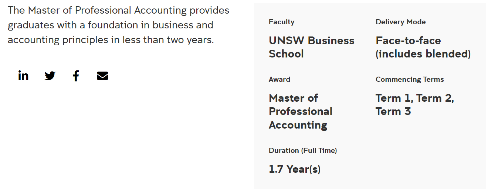Select the 1.7 Year(s) duration value
This screenshot has height=189, width=488.
pos(295,169)
